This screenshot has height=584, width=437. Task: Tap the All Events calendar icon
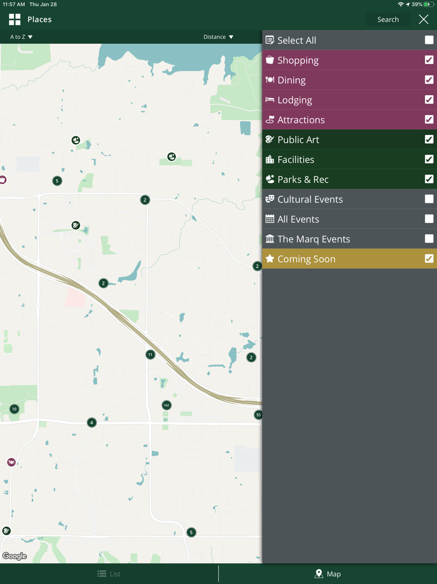(x=270, y=219)
